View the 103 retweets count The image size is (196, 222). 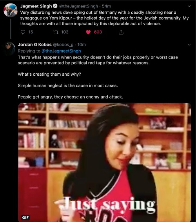click(65, 32)
